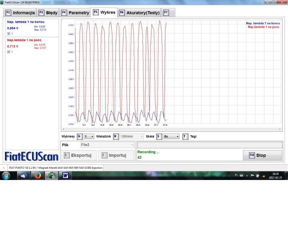
Task: Switch to the Parametry tab
Action: pyautogui.click(x=75, y=13)
